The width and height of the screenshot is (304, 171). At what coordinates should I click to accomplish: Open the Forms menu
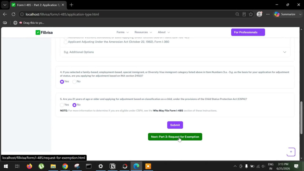pyautogui.click(x=123, y=32)
